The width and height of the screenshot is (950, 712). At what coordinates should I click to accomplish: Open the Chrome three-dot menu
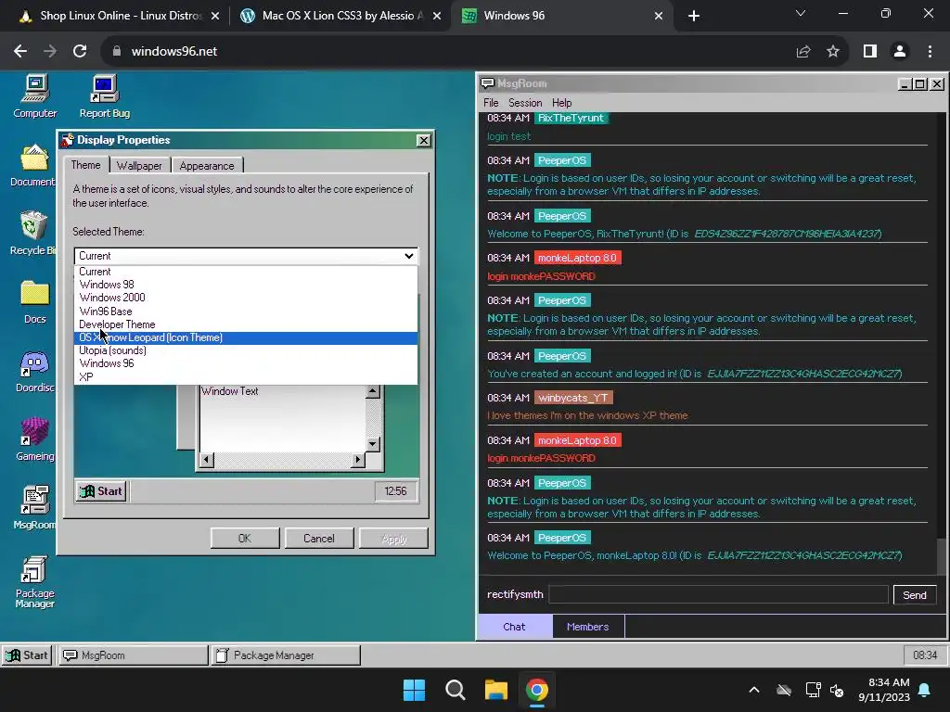(930, 52)
